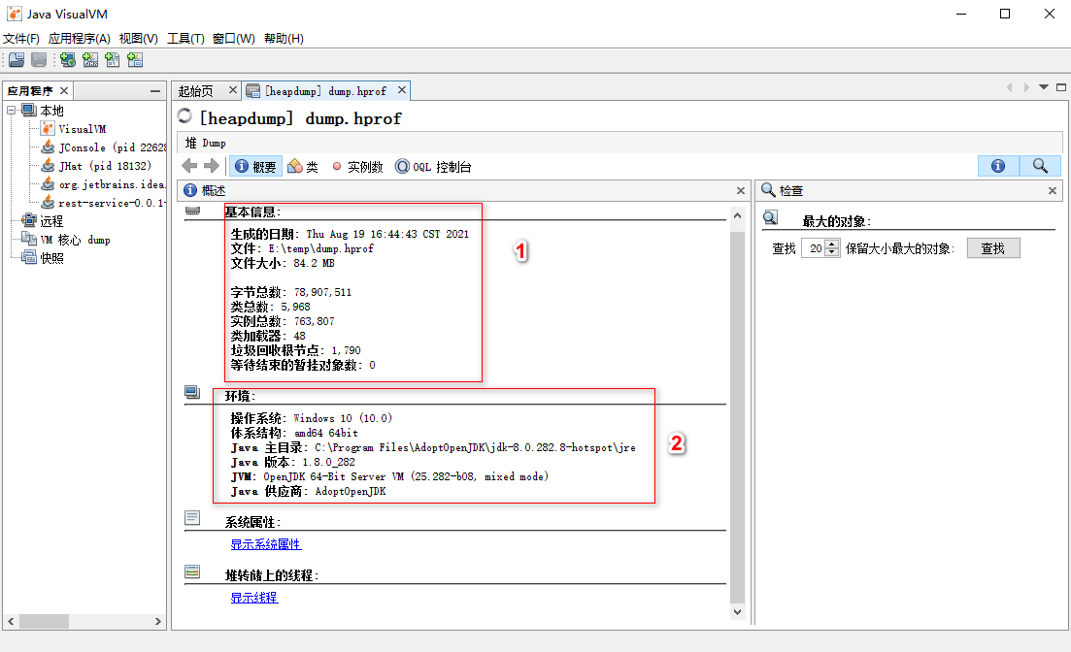Maximize the editor window area button
The image size is (1071, 652).
coord(1060,86)
